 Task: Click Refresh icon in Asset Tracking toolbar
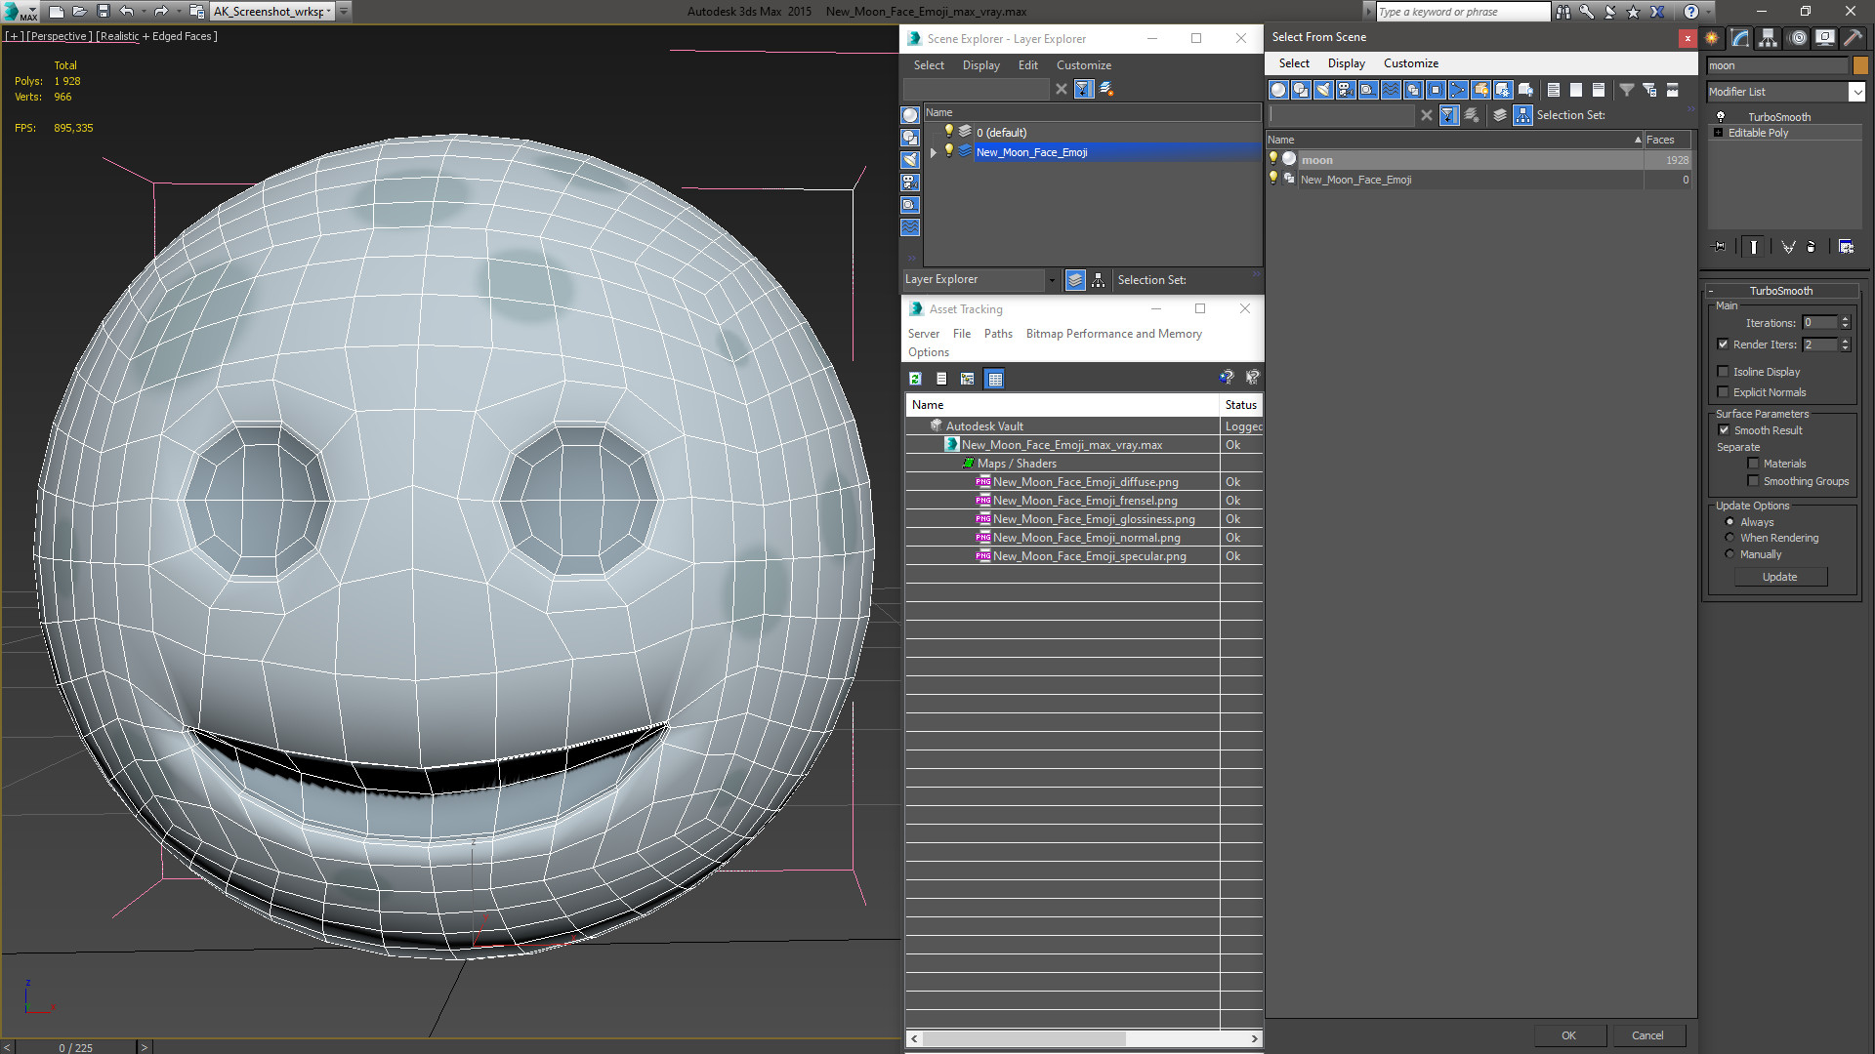pos(915,379)
